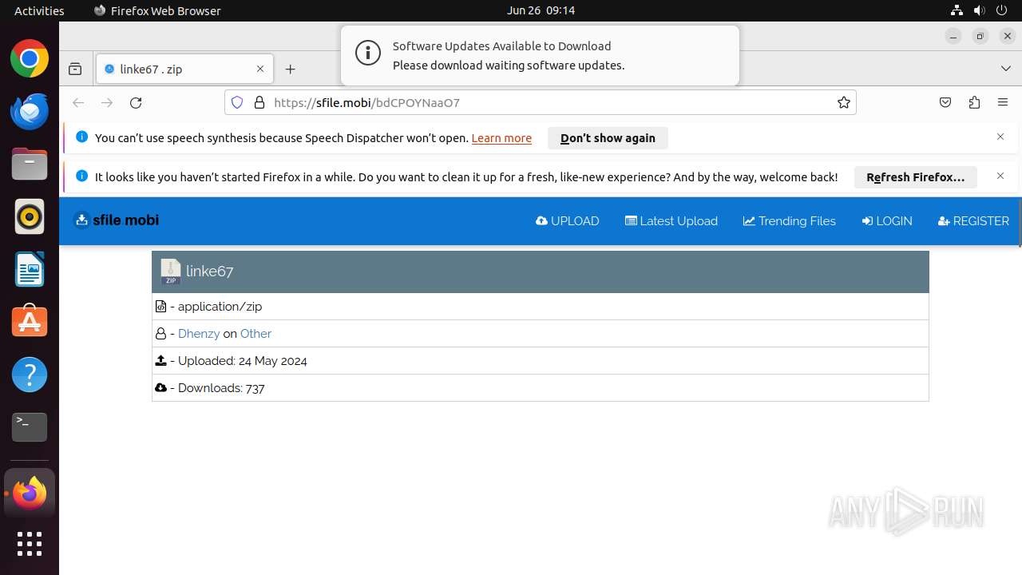Click the Firefox Web Browser app menu
Screen dimensions: 1022x575
pos(157,10)
